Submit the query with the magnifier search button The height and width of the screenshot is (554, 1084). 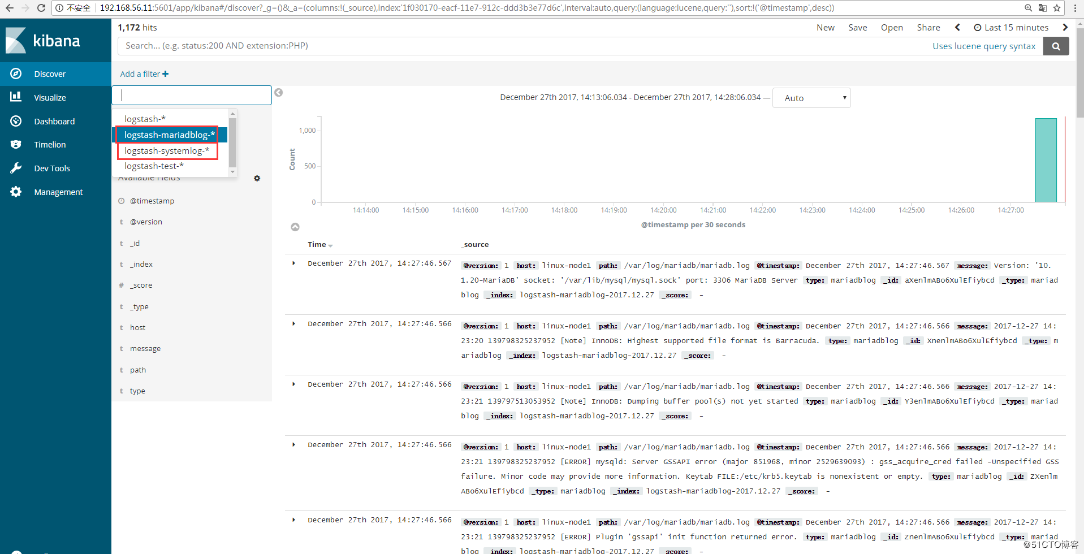[x=1055, y=46]
